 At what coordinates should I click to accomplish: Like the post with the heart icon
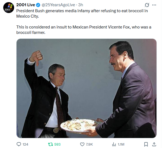tap(82, 144)
